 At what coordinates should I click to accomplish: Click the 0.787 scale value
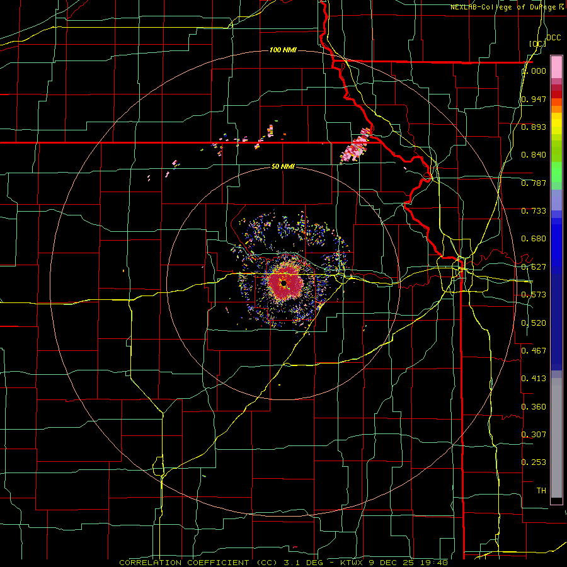534,183
